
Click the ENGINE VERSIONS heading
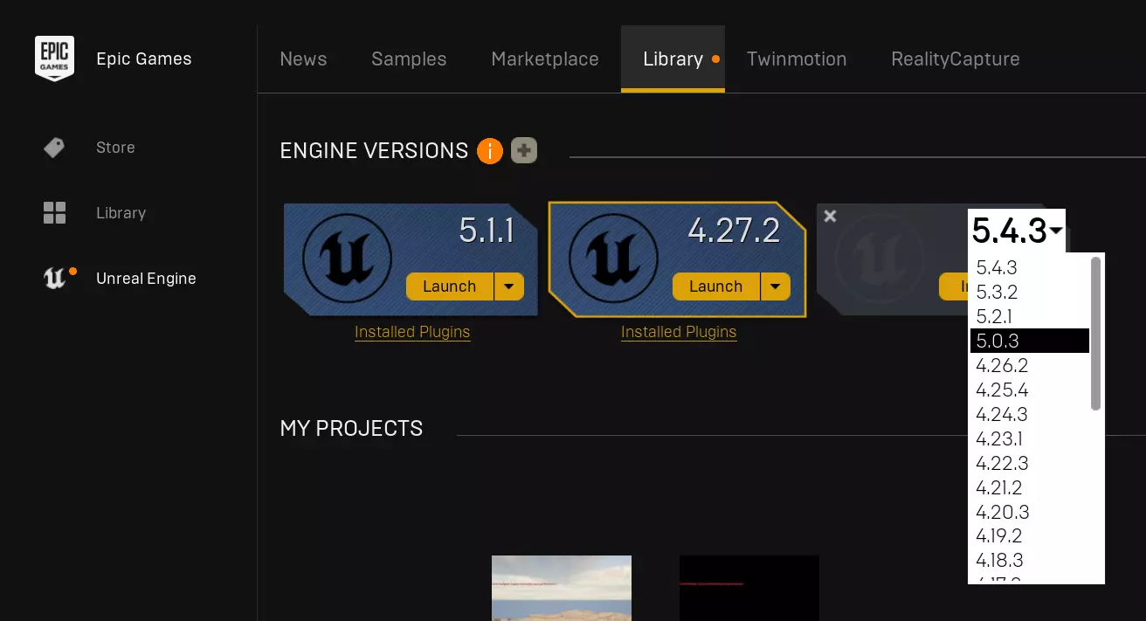(x=374, y=151)
